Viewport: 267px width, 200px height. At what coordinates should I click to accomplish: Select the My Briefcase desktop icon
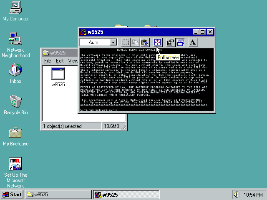click(x=15, y=137)
